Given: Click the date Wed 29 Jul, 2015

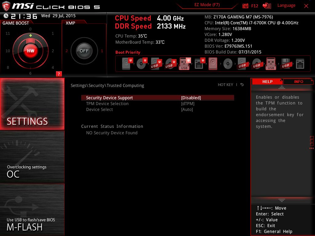Looking at the screenshot, I should click(x=58, y=16).
